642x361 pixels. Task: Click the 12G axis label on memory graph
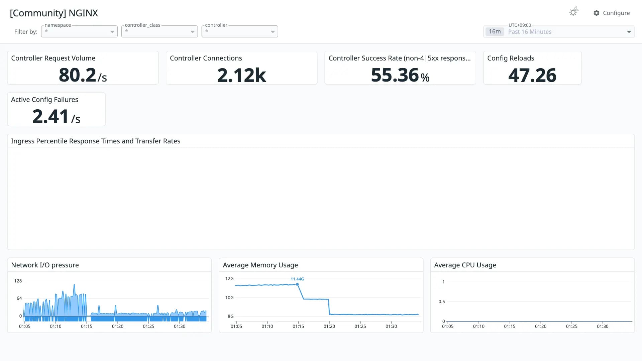229,278
